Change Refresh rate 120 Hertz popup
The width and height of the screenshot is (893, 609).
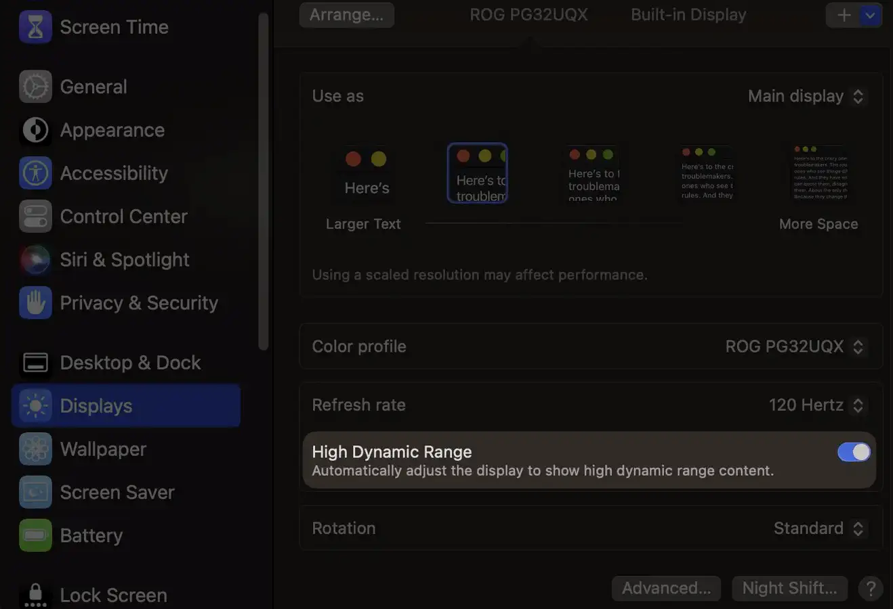[x=816, y=405]
